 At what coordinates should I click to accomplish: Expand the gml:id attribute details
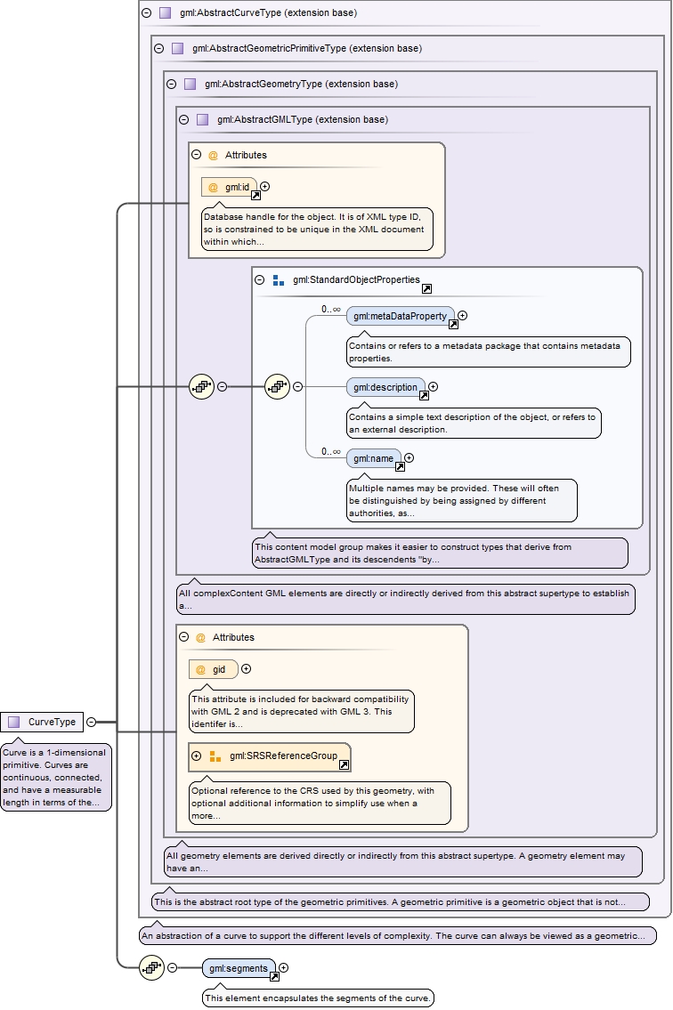pyautogui.click(x=264, y=187)
